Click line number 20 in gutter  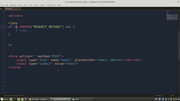tap(4, 27)
